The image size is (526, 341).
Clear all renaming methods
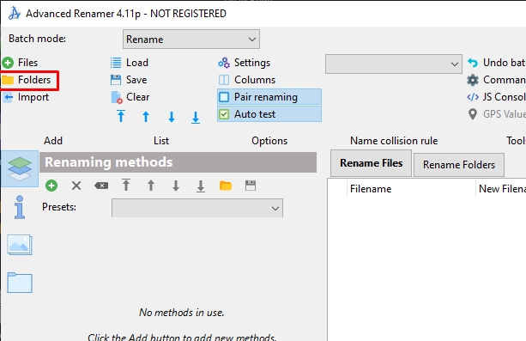tap(101, 186)
